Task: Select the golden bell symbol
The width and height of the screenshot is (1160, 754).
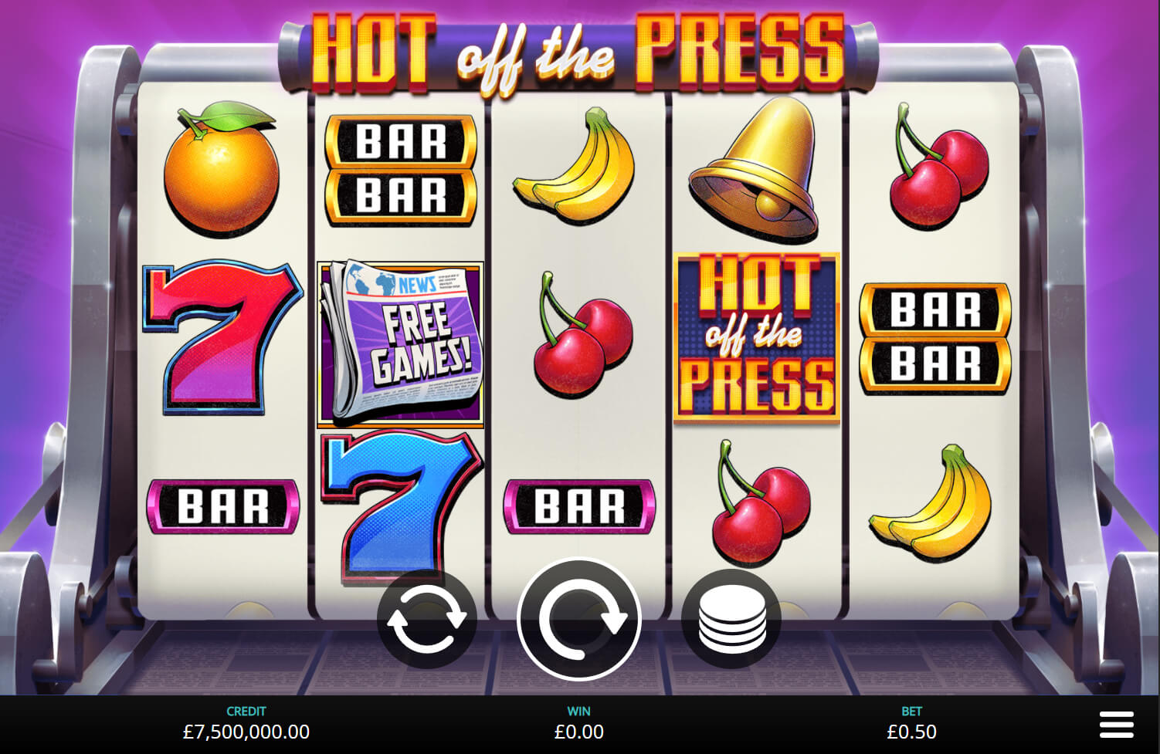Action: coord(754,168)
